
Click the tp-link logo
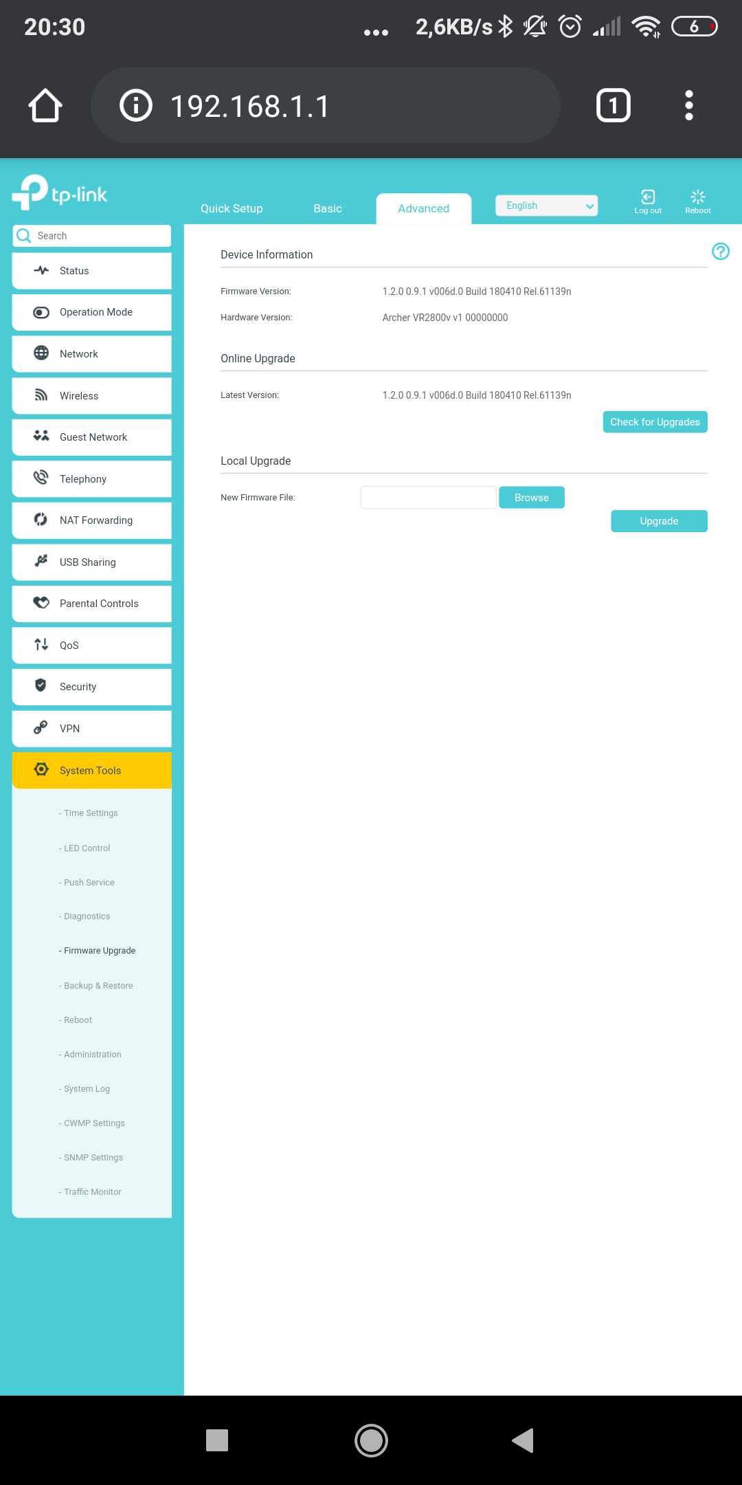[60, 193]
